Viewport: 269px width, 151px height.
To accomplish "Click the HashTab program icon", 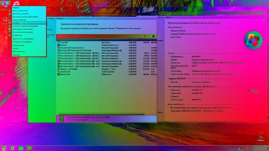I will (58, 45).
